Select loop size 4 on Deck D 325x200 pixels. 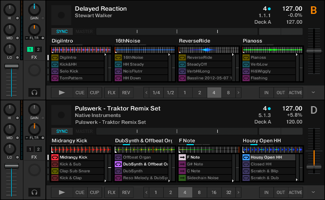pyautogui.click(x=185, y=192)
